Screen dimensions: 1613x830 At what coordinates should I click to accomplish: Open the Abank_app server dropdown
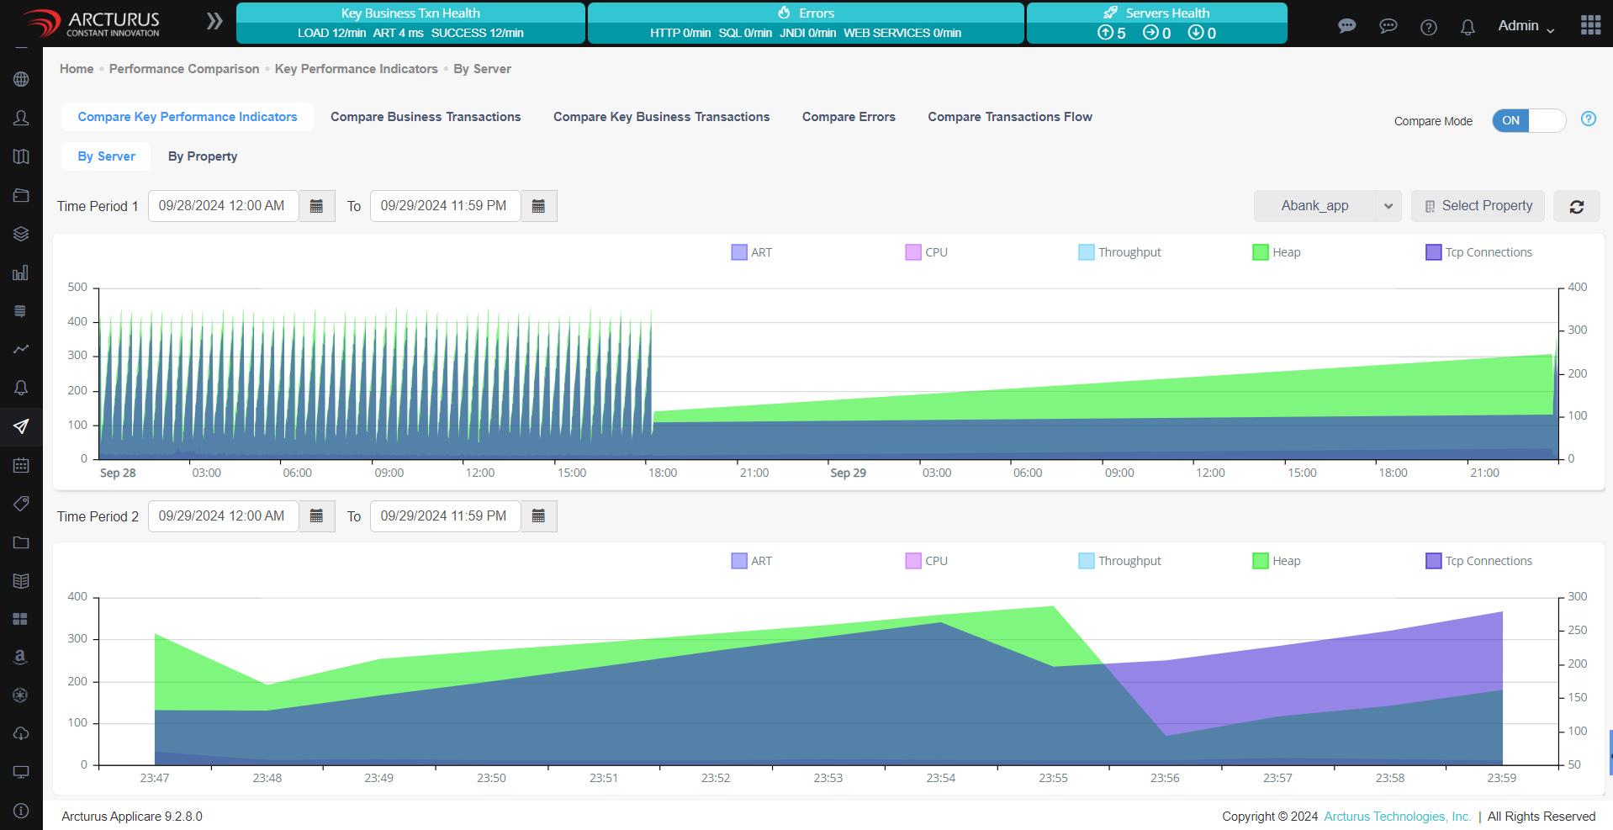tap(1326, 206)
